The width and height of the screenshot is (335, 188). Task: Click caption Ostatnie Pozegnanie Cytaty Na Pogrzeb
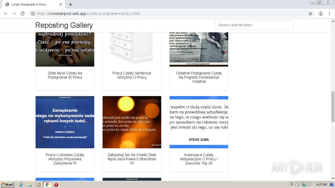point(199,77)
